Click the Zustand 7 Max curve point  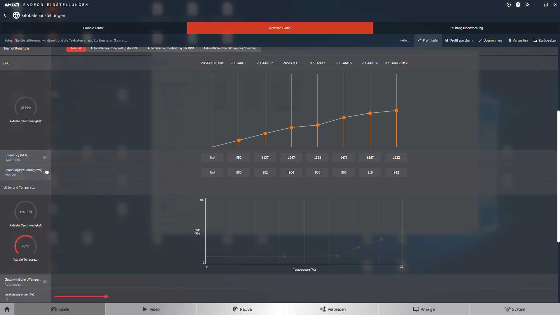396,111
